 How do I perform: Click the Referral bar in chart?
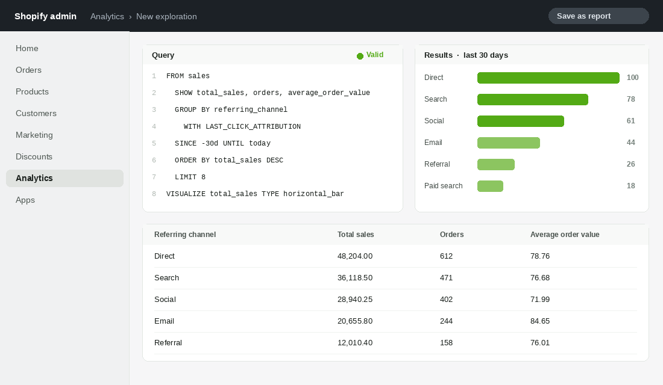496,164
